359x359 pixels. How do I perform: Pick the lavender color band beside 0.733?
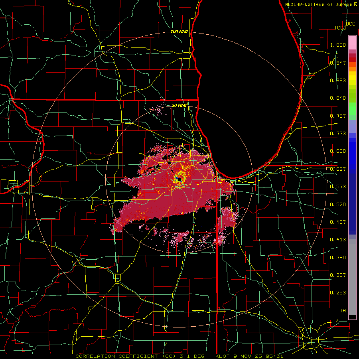[352, 126]
